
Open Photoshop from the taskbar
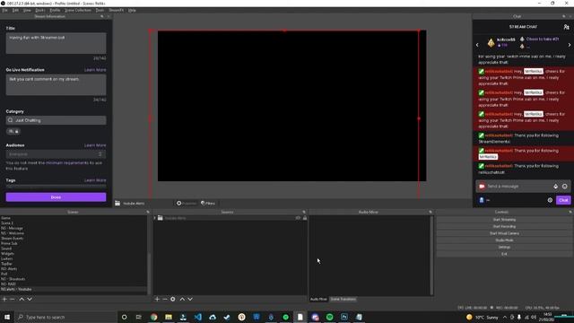(344, 317)
